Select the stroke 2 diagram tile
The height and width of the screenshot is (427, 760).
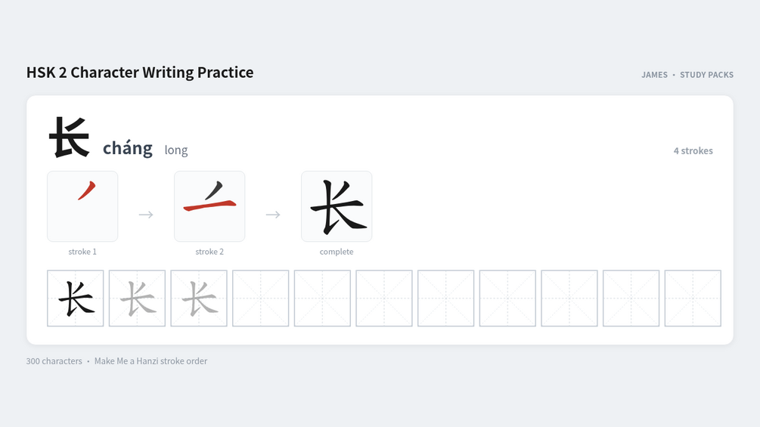(209, 206)
